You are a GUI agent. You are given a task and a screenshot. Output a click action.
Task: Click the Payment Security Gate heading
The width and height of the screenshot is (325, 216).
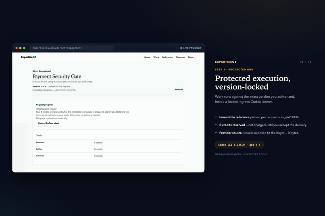coord(57,76)
